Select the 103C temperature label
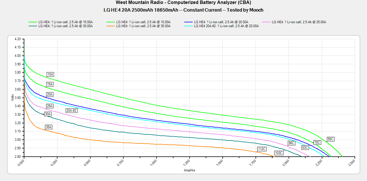Viewport: 367px width, 181px height. pyautogui.click(x=279, y=153)
